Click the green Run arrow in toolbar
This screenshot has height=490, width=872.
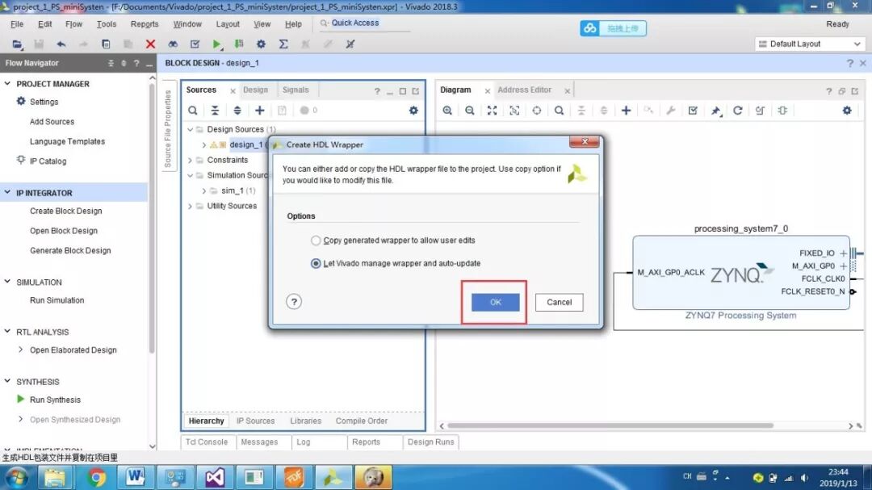[x=216, y=44]
